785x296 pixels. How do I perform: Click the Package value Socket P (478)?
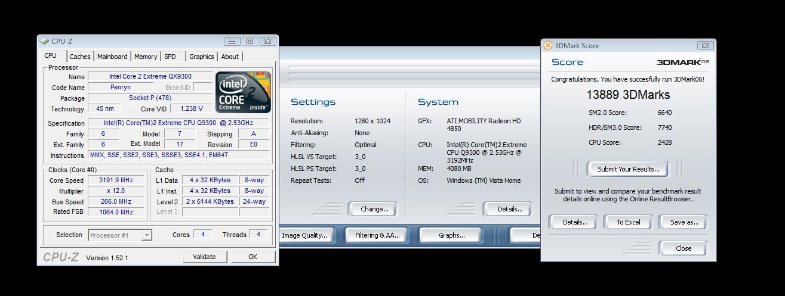[150, 98]
